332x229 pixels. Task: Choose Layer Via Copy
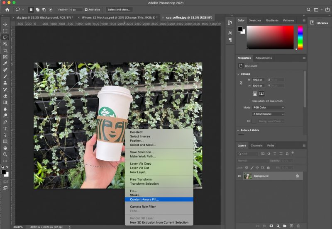159,164
